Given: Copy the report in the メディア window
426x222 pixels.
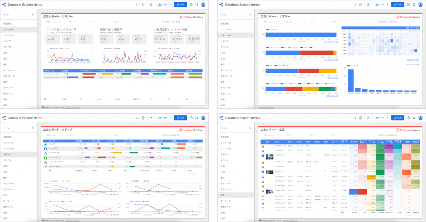Looking at the screenshot, I should pos(143,118).
